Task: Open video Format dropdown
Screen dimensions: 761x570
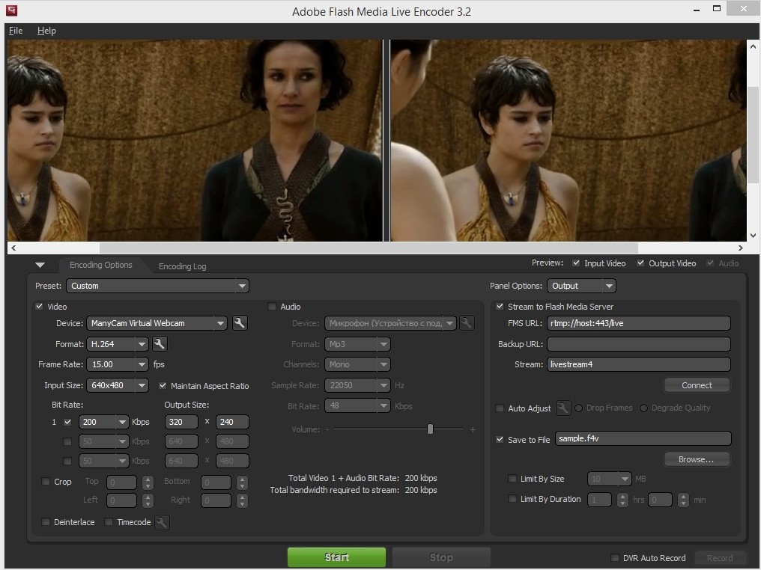Action: point(117,343)
